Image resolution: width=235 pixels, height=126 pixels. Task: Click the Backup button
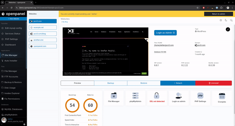tap(111, 83)
